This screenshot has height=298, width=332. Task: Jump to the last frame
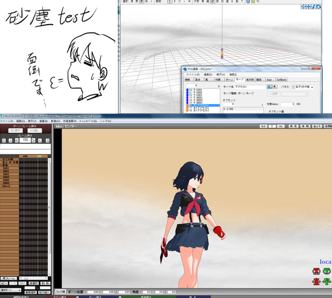[48, 140]
